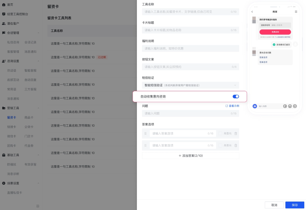Screen dimensions: 306x210
Task: Click the 请输入问题 input field
Action: (190, 114)
